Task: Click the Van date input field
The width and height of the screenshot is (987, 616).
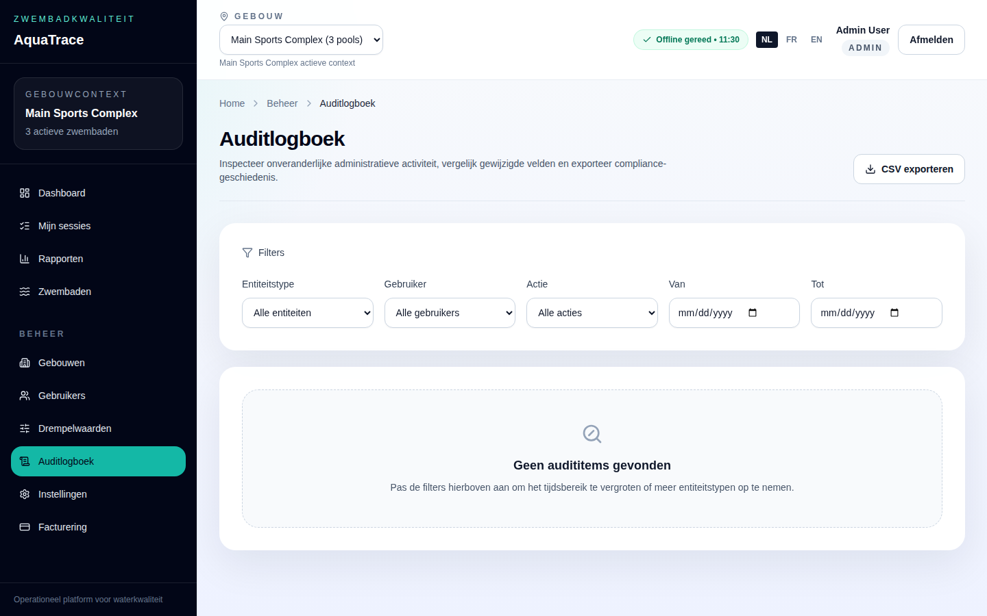Action: click(x=734, y=313)
